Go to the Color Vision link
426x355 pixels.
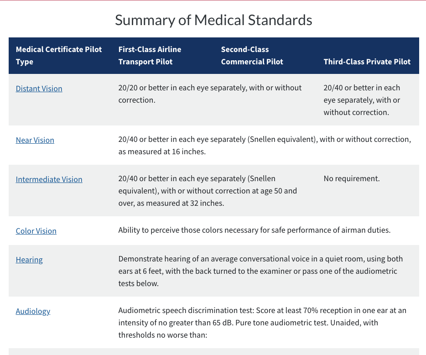click(x=36, y=231)
